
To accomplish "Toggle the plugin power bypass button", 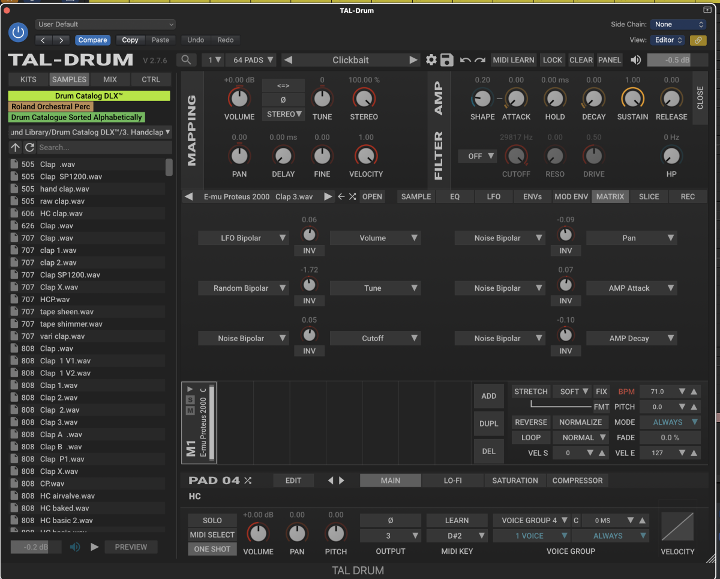I will coord(19,32).
